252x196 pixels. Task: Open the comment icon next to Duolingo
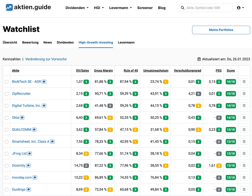point(29,190)
